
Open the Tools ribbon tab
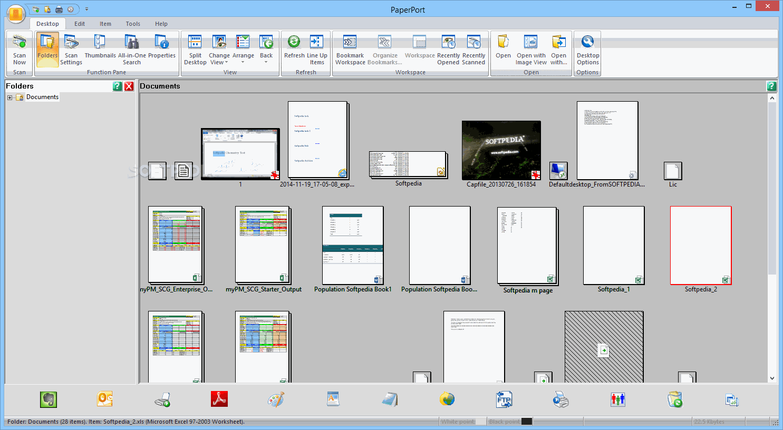coord(133,24)
